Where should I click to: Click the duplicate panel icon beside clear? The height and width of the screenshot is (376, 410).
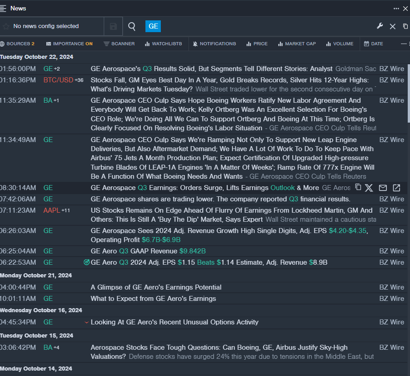tap(405, 26)
